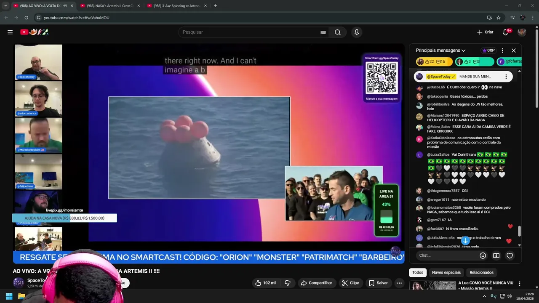Open the tab search dropdown arrow
Screen dimensions: 539x303
click(x=5, y=5)
